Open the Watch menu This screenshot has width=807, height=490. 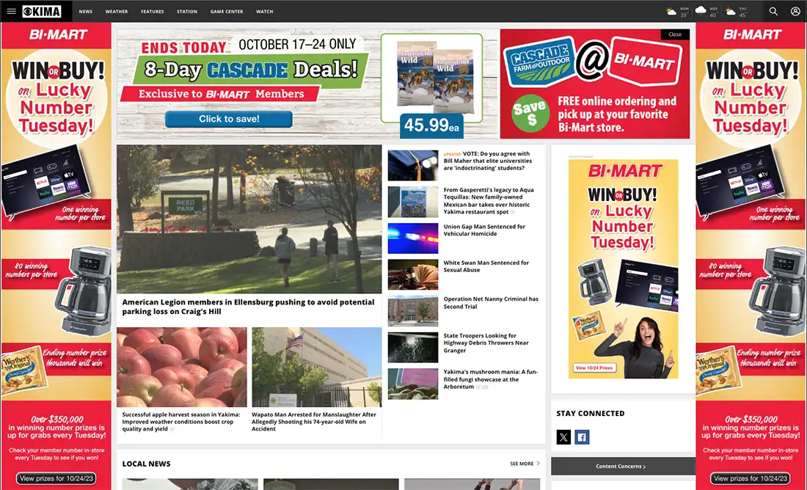pyautogui.click(x=265, y=11)
